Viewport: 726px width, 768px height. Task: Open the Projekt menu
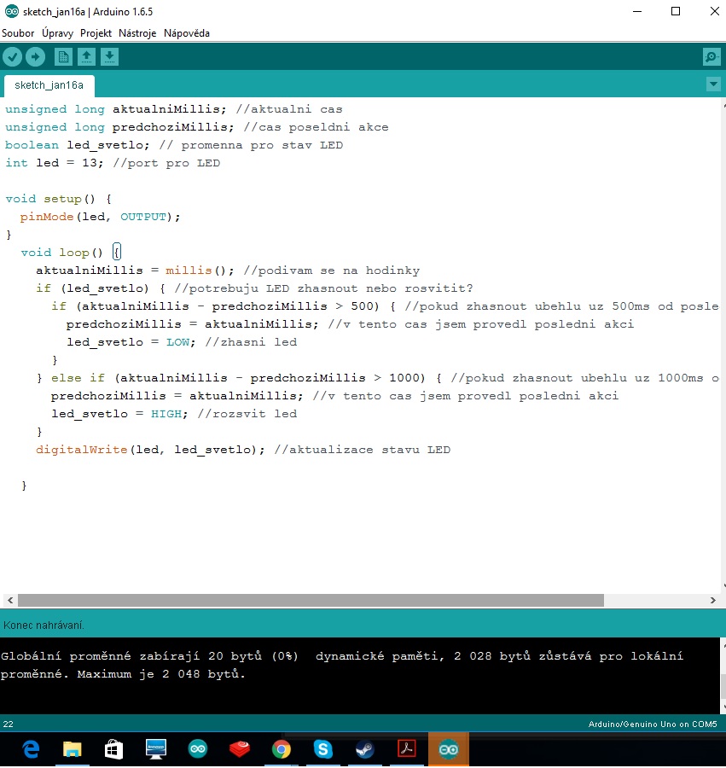(96, 33)
